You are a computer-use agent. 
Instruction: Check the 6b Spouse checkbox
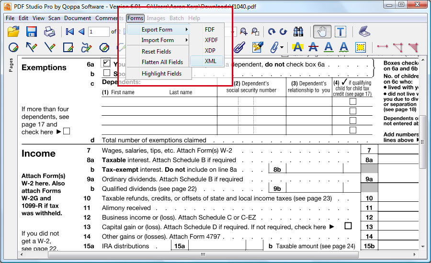(107, 73)
